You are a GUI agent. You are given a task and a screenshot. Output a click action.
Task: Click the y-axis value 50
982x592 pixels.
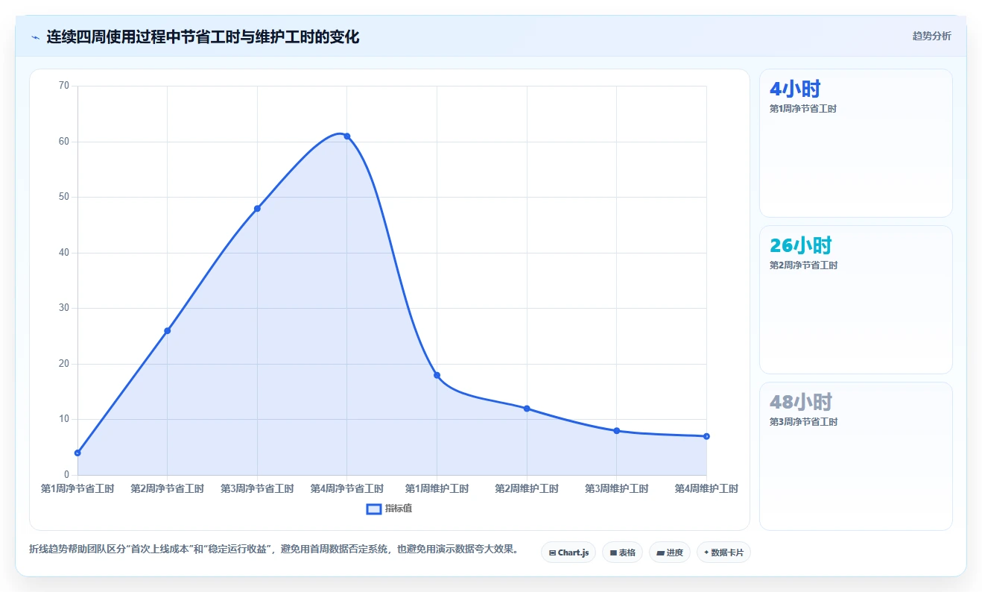64,197
